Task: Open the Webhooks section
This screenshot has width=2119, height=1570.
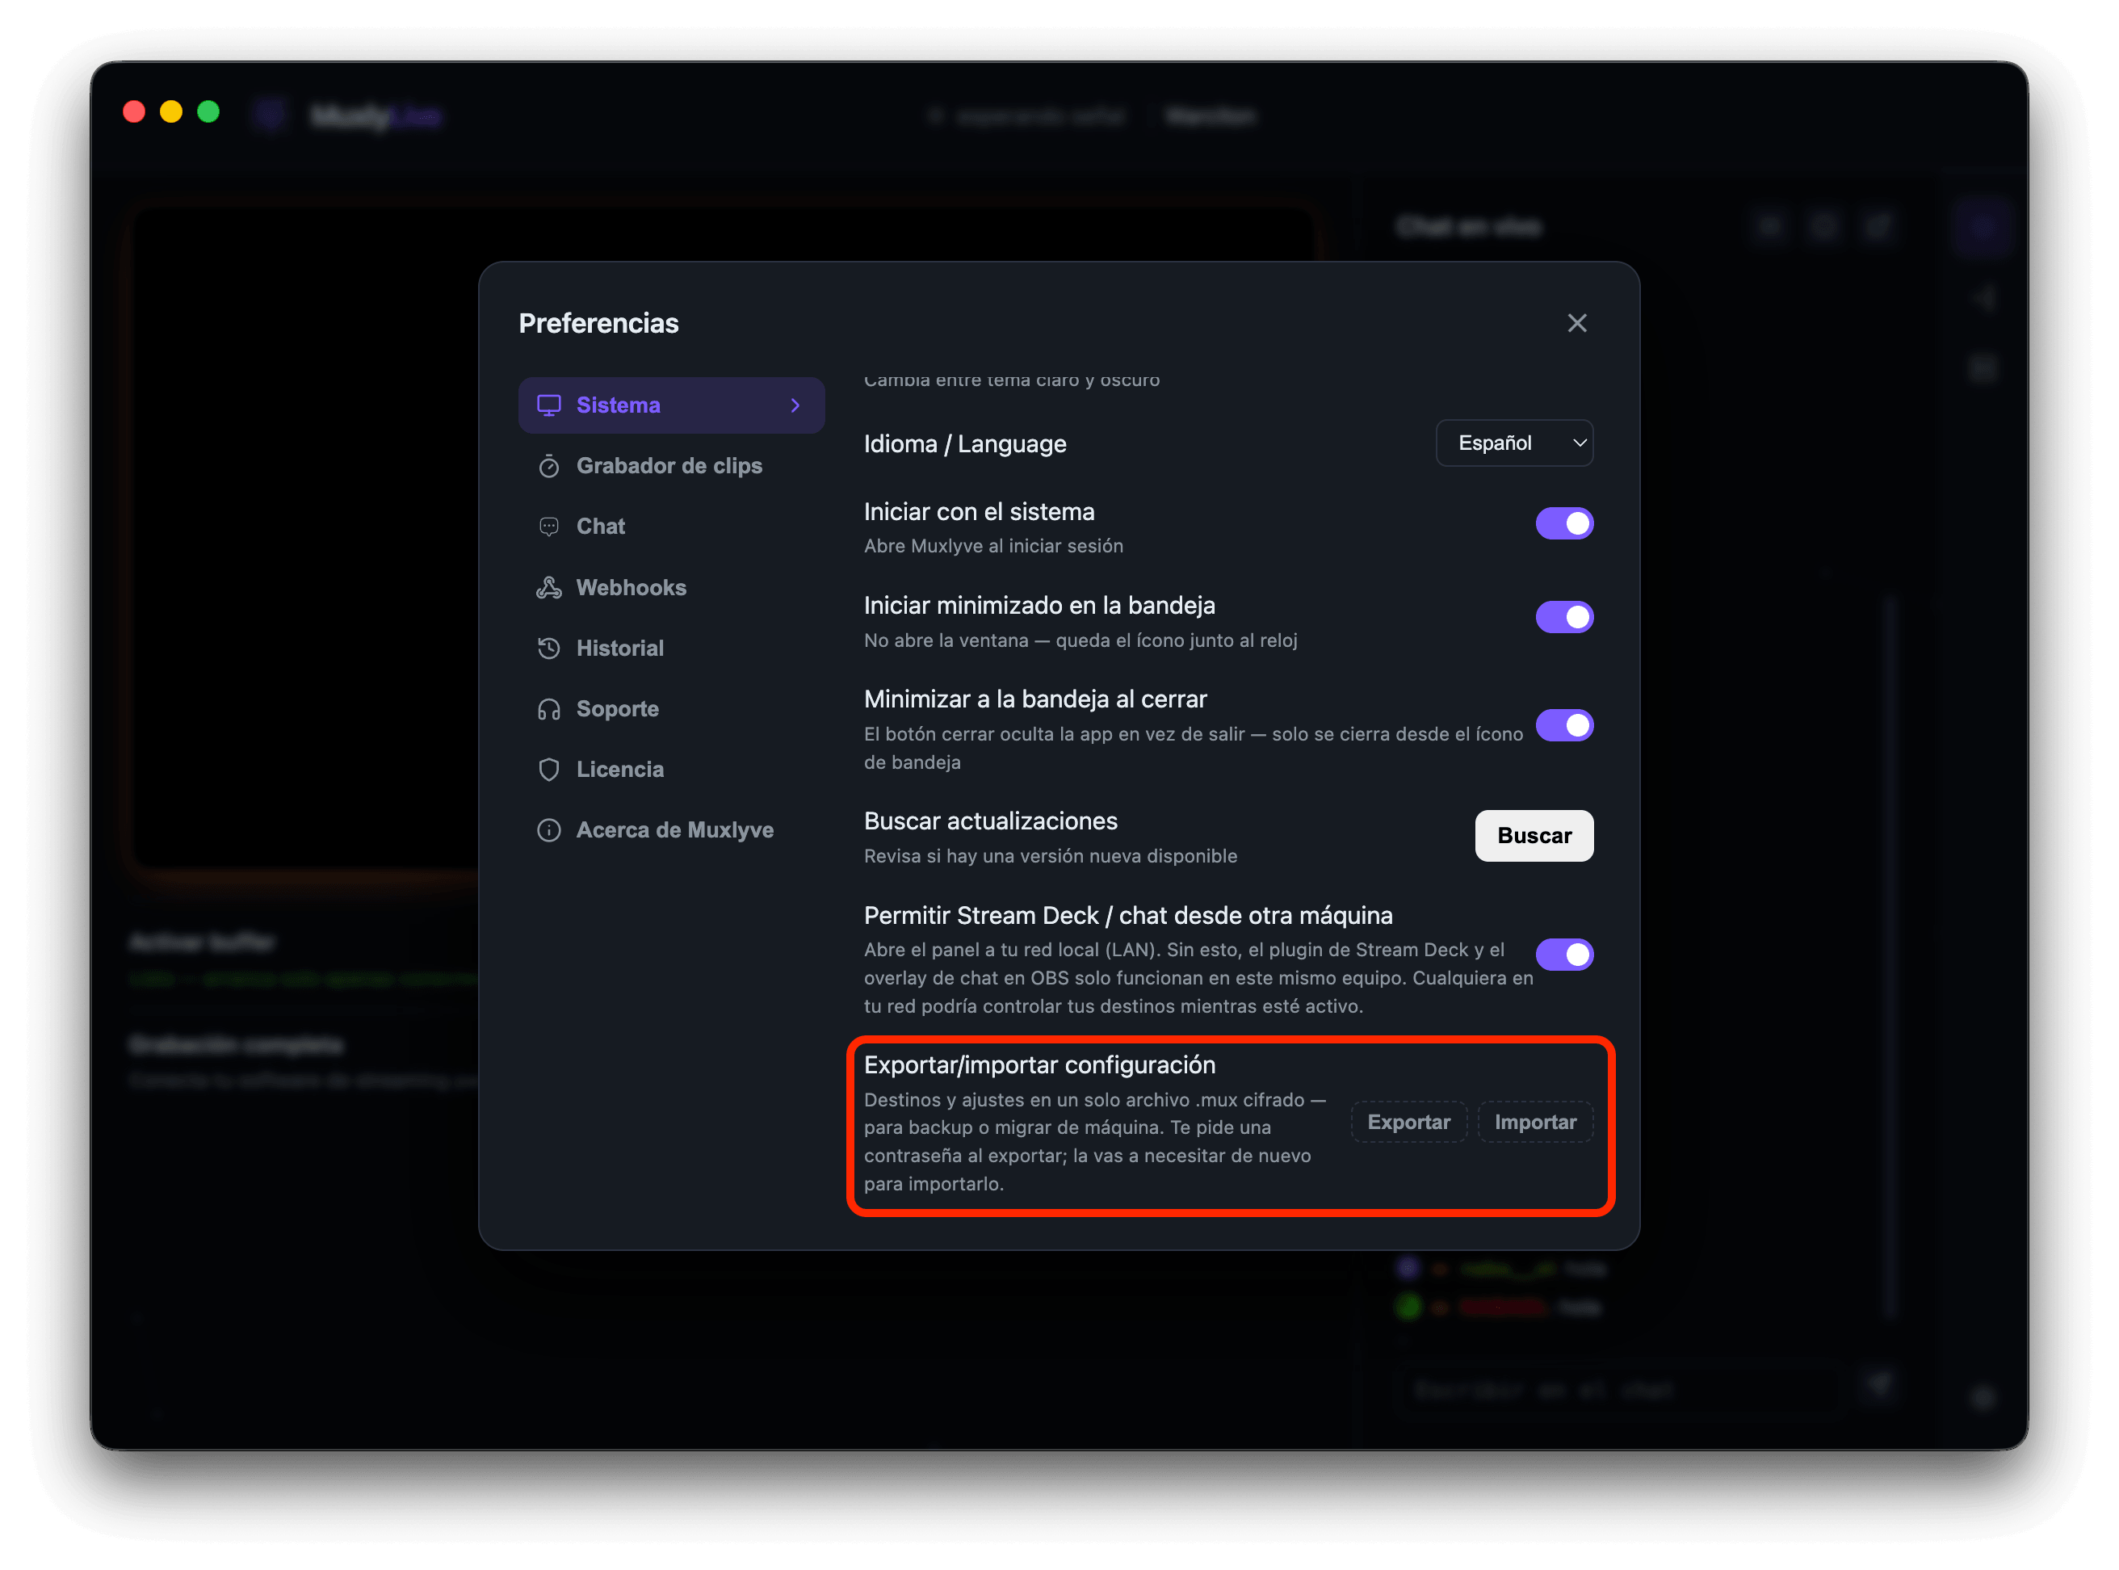Action: click(671, 587)
